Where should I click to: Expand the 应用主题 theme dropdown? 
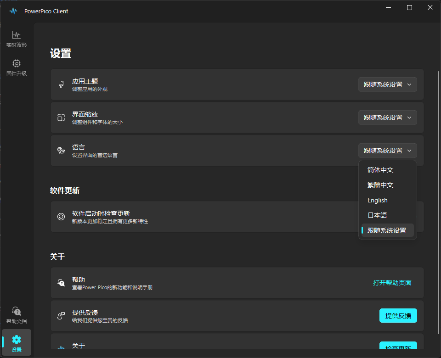click(387, 84)
